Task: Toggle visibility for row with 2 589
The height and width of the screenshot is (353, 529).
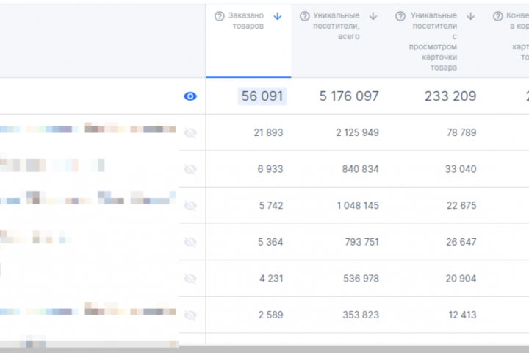Action: [190, 315]
